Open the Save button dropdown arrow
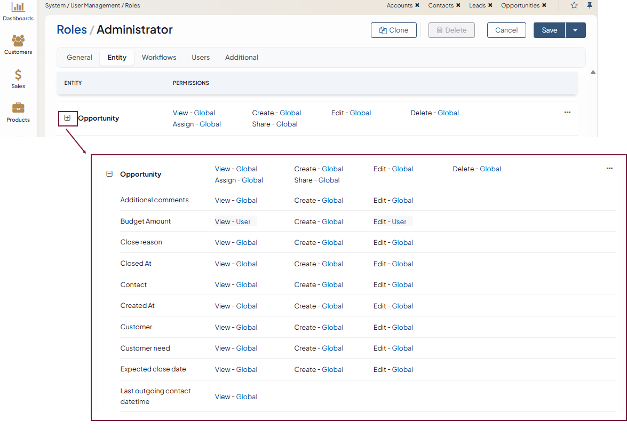Image resolution: width=627 pixels, height=444 pixels. click(x=575, y=30)
